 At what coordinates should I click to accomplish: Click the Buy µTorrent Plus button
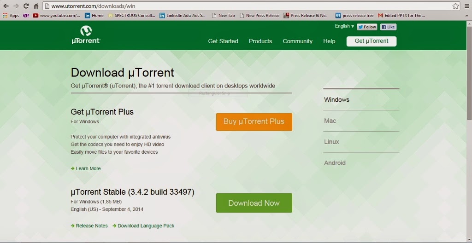coord(254,122)
